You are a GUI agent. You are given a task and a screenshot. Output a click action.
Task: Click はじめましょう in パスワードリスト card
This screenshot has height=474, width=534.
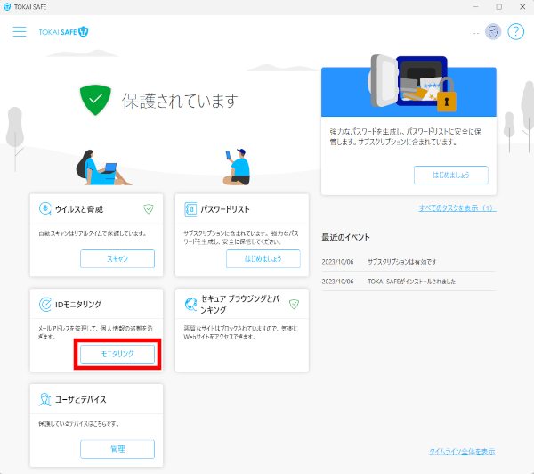263,258
